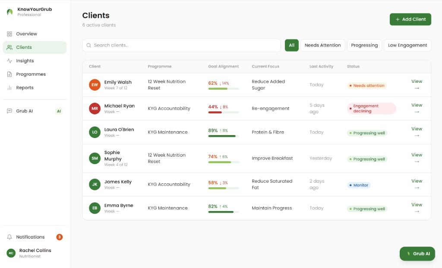
Task: Click the search magnifier icon
Action: [88, 45]
